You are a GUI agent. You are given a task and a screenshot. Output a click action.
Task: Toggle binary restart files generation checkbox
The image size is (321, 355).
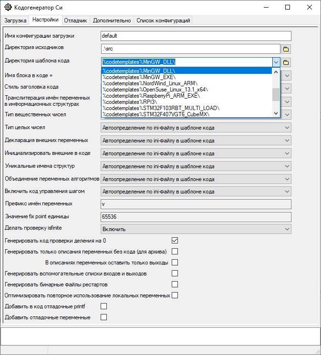(x=175, y=284)
